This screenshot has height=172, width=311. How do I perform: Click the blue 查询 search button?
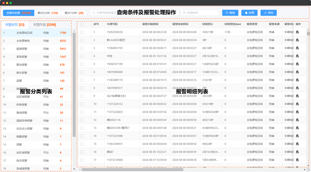[230, 13]
